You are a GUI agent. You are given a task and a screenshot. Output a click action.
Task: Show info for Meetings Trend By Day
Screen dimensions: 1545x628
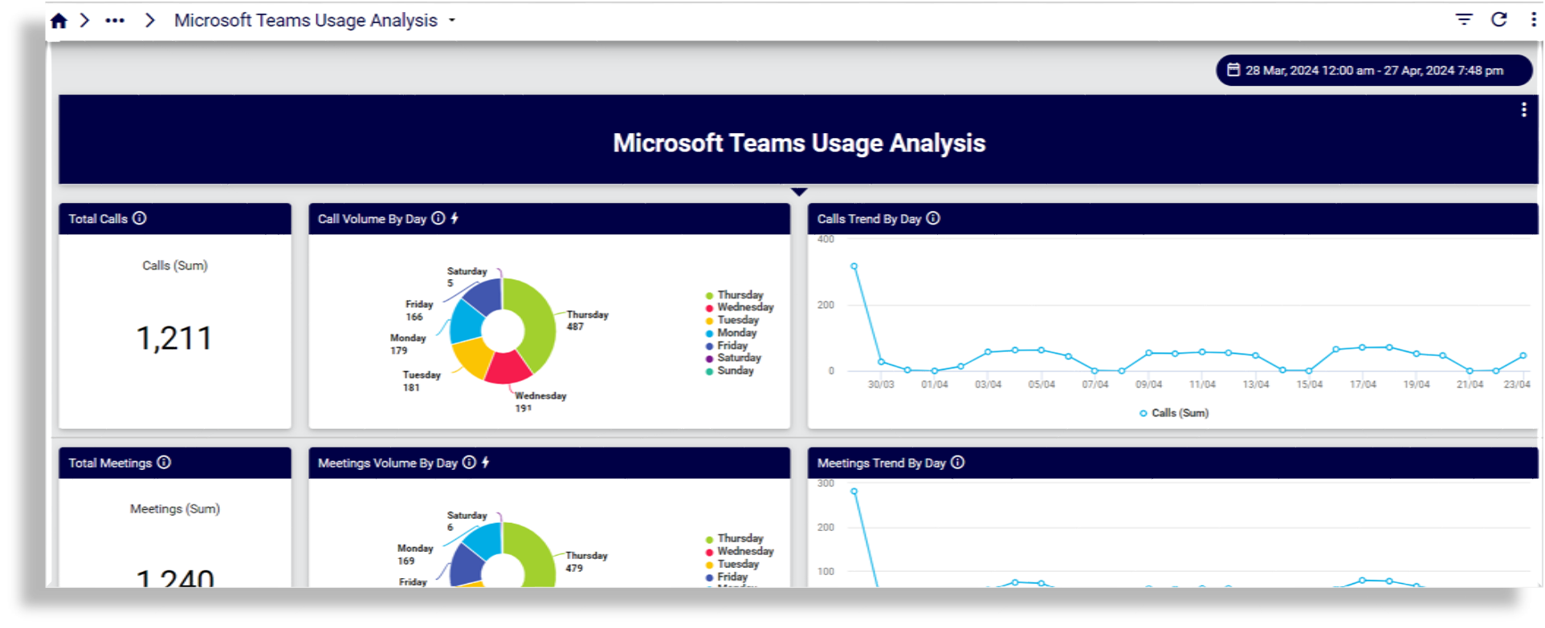tap(958, 462)
